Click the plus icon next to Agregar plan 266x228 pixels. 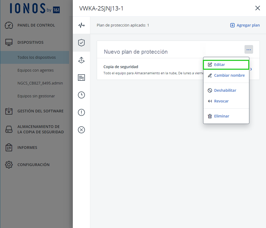[232, 25]
